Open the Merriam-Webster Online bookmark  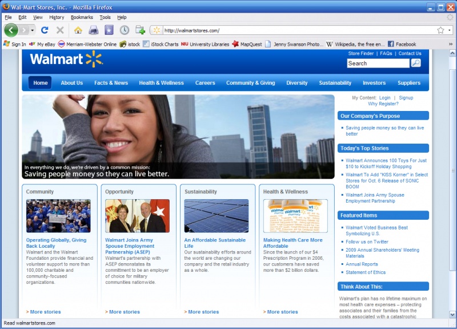point(87,44)
